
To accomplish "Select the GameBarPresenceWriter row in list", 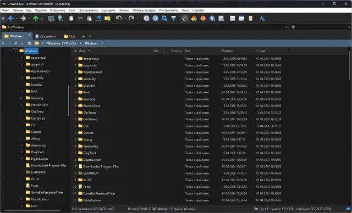I will 99,194.
